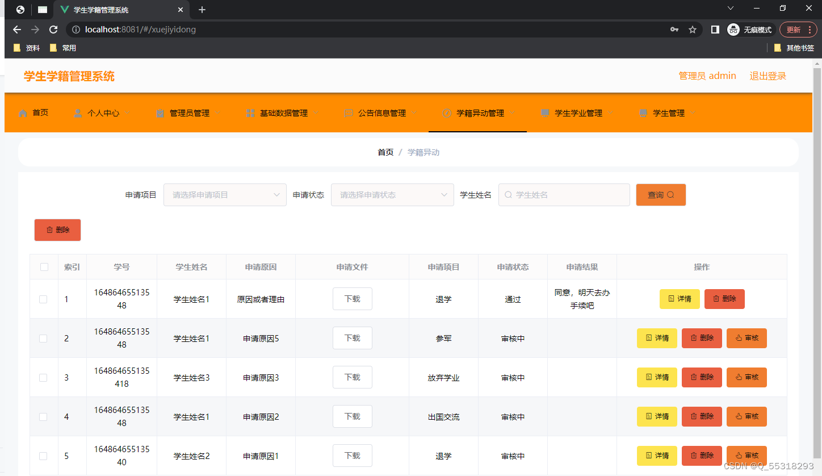The image size is (822, 476).
Task: Expand the 学生管理 menu chevron
Action: point(693,113)
